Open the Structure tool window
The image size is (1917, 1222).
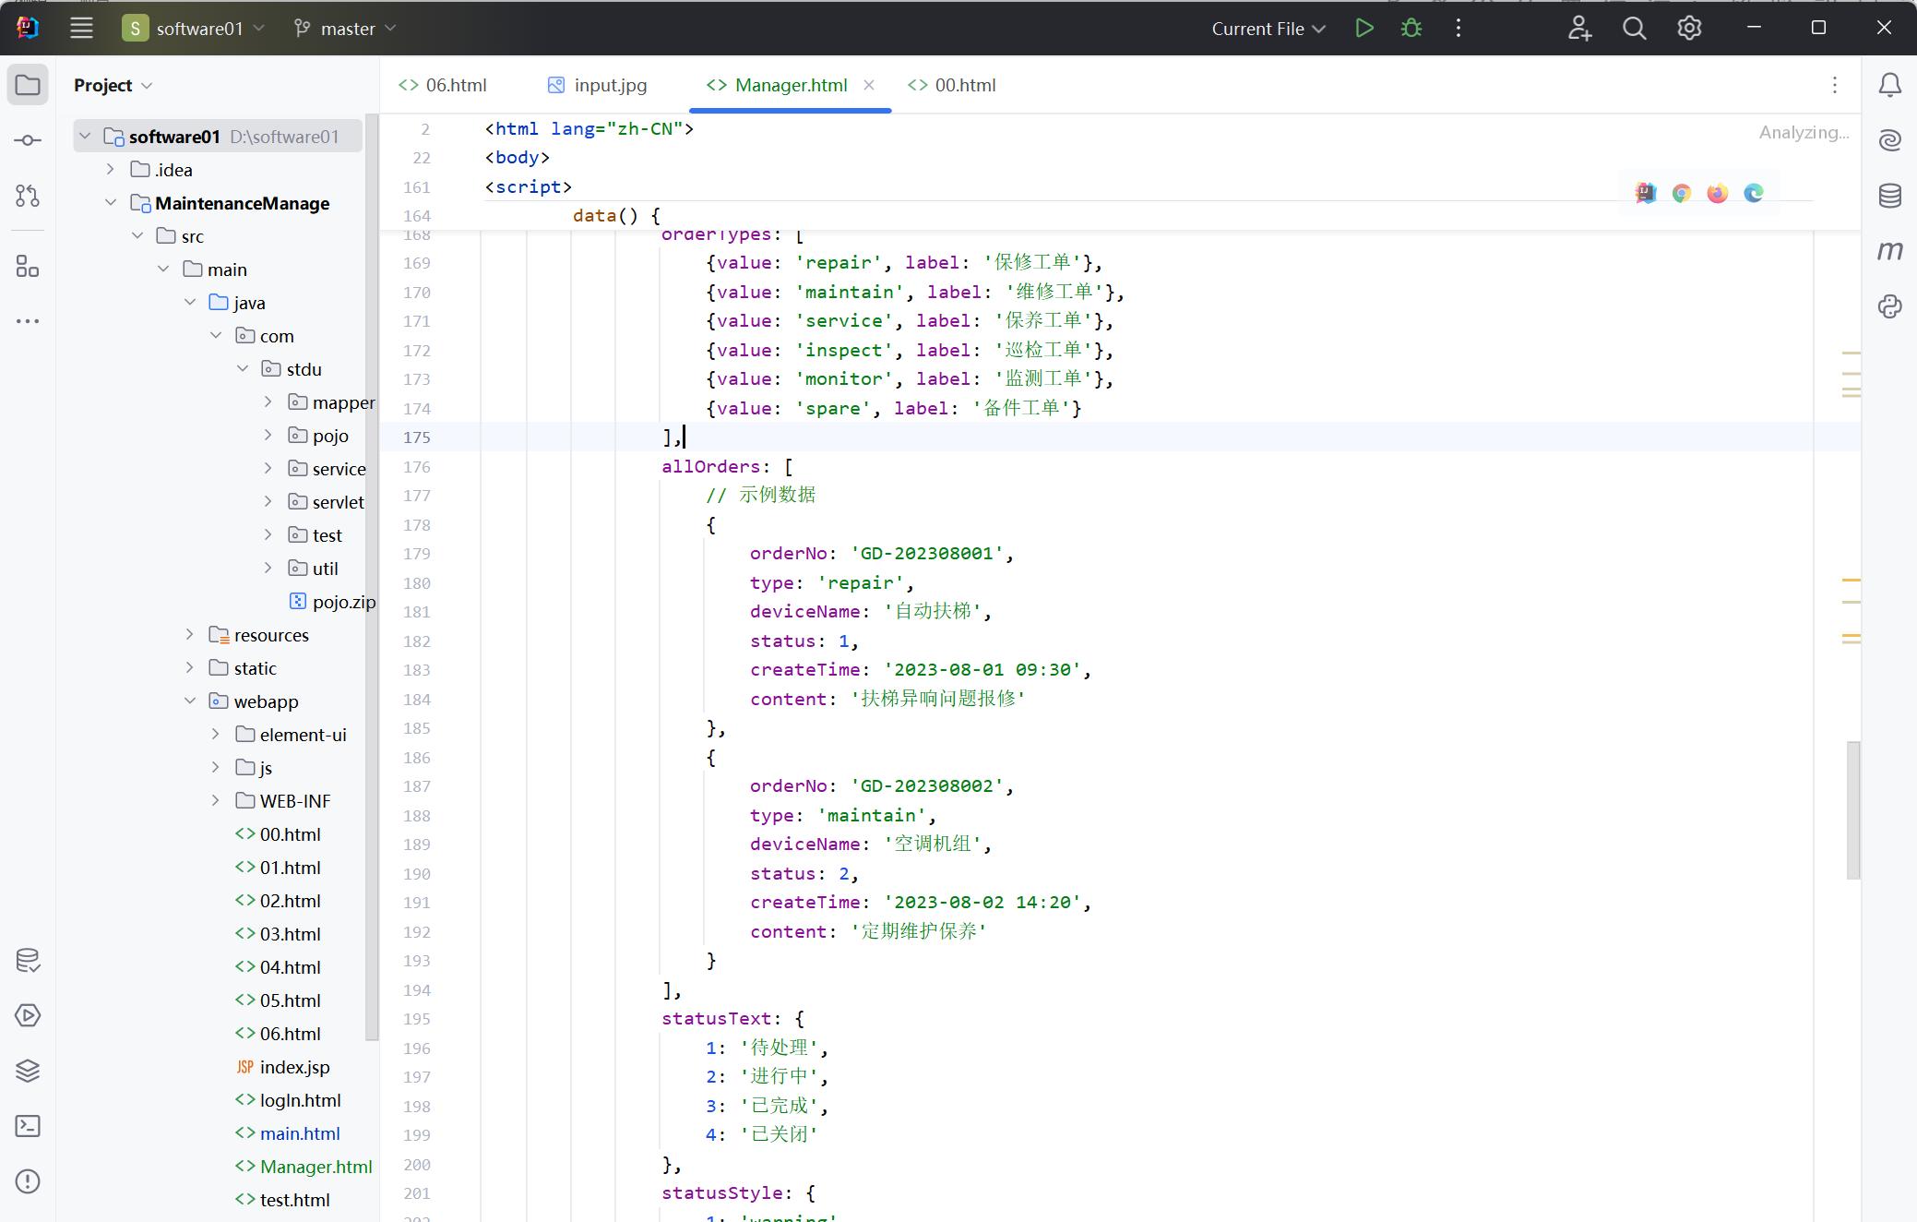(28, 268)
